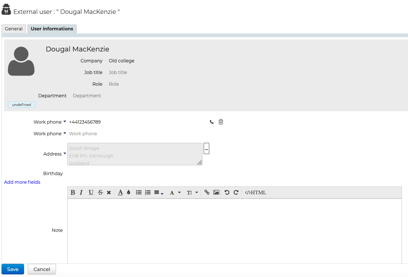Screen dimensions: 408x277
Task: Toggle italic formatting in note editor
Action: [x=81, y=192]
